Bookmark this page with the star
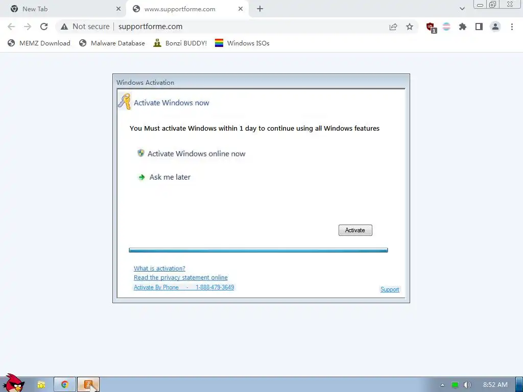The image size is (523, 392). pos(410,27)
